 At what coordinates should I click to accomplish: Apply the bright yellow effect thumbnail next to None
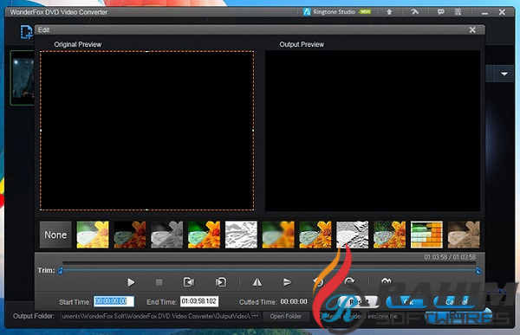pyautogui.click(x=93, y=235)
